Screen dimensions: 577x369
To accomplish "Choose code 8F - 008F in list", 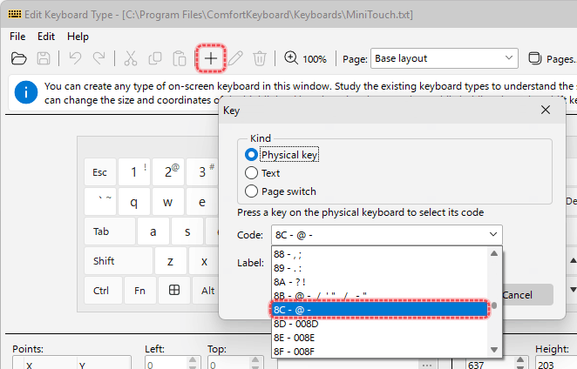I will click(x=379, y=352).
